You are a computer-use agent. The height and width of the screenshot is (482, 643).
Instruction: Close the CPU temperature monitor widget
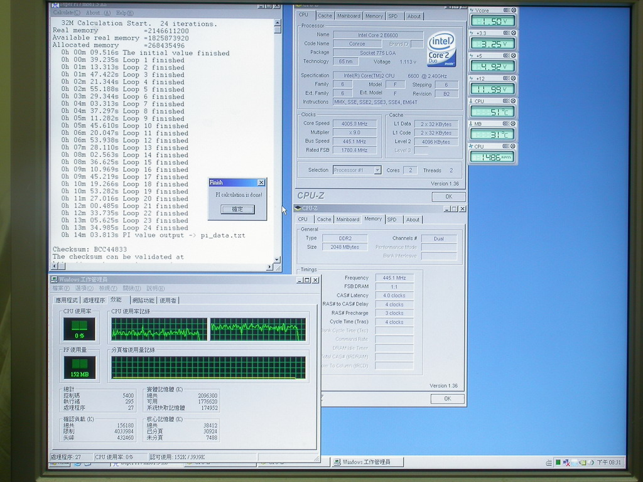[x=513, y=101]
